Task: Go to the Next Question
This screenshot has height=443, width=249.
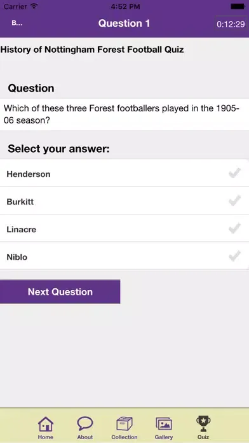Action: (x=60, y=292)
